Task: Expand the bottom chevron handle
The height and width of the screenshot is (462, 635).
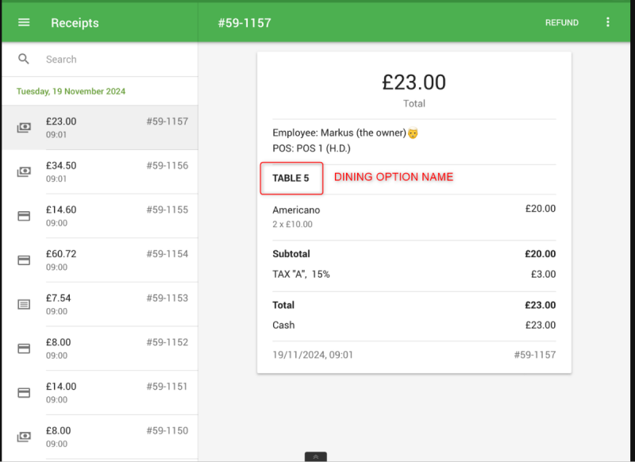Action: point(316,457)
